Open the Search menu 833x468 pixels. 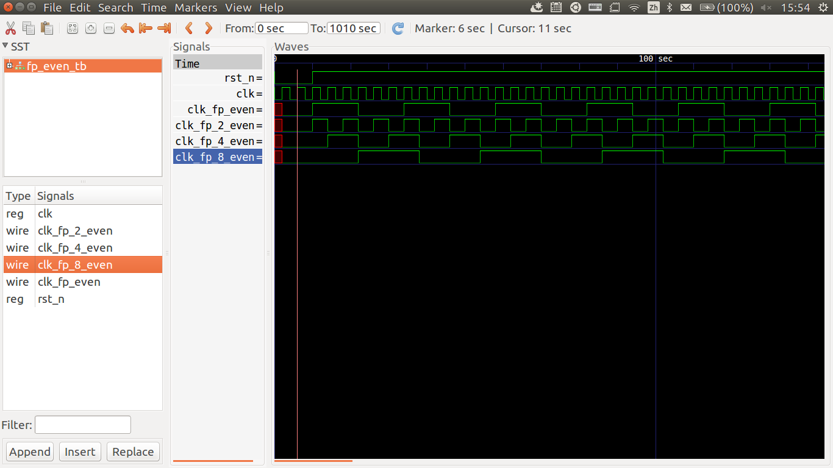(115, 7)
